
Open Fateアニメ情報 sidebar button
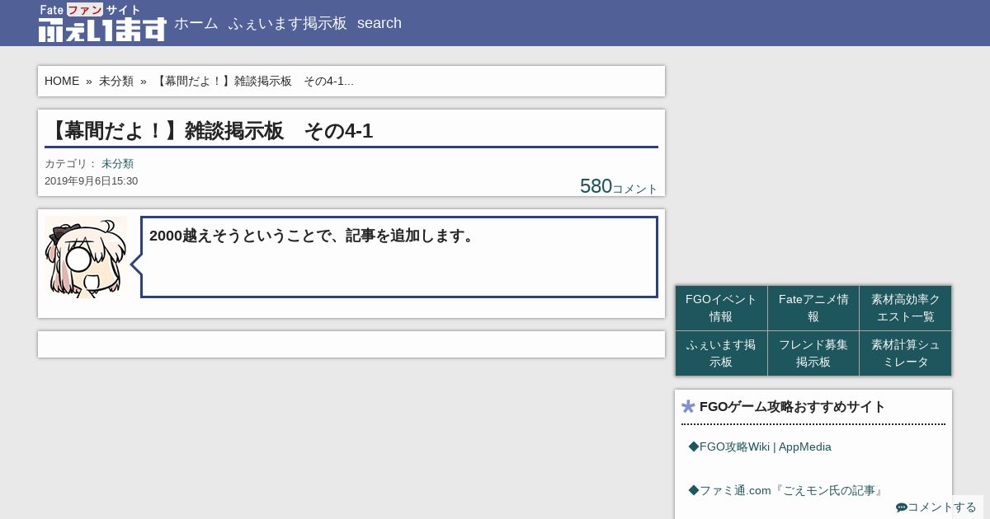tap(813, 308)
